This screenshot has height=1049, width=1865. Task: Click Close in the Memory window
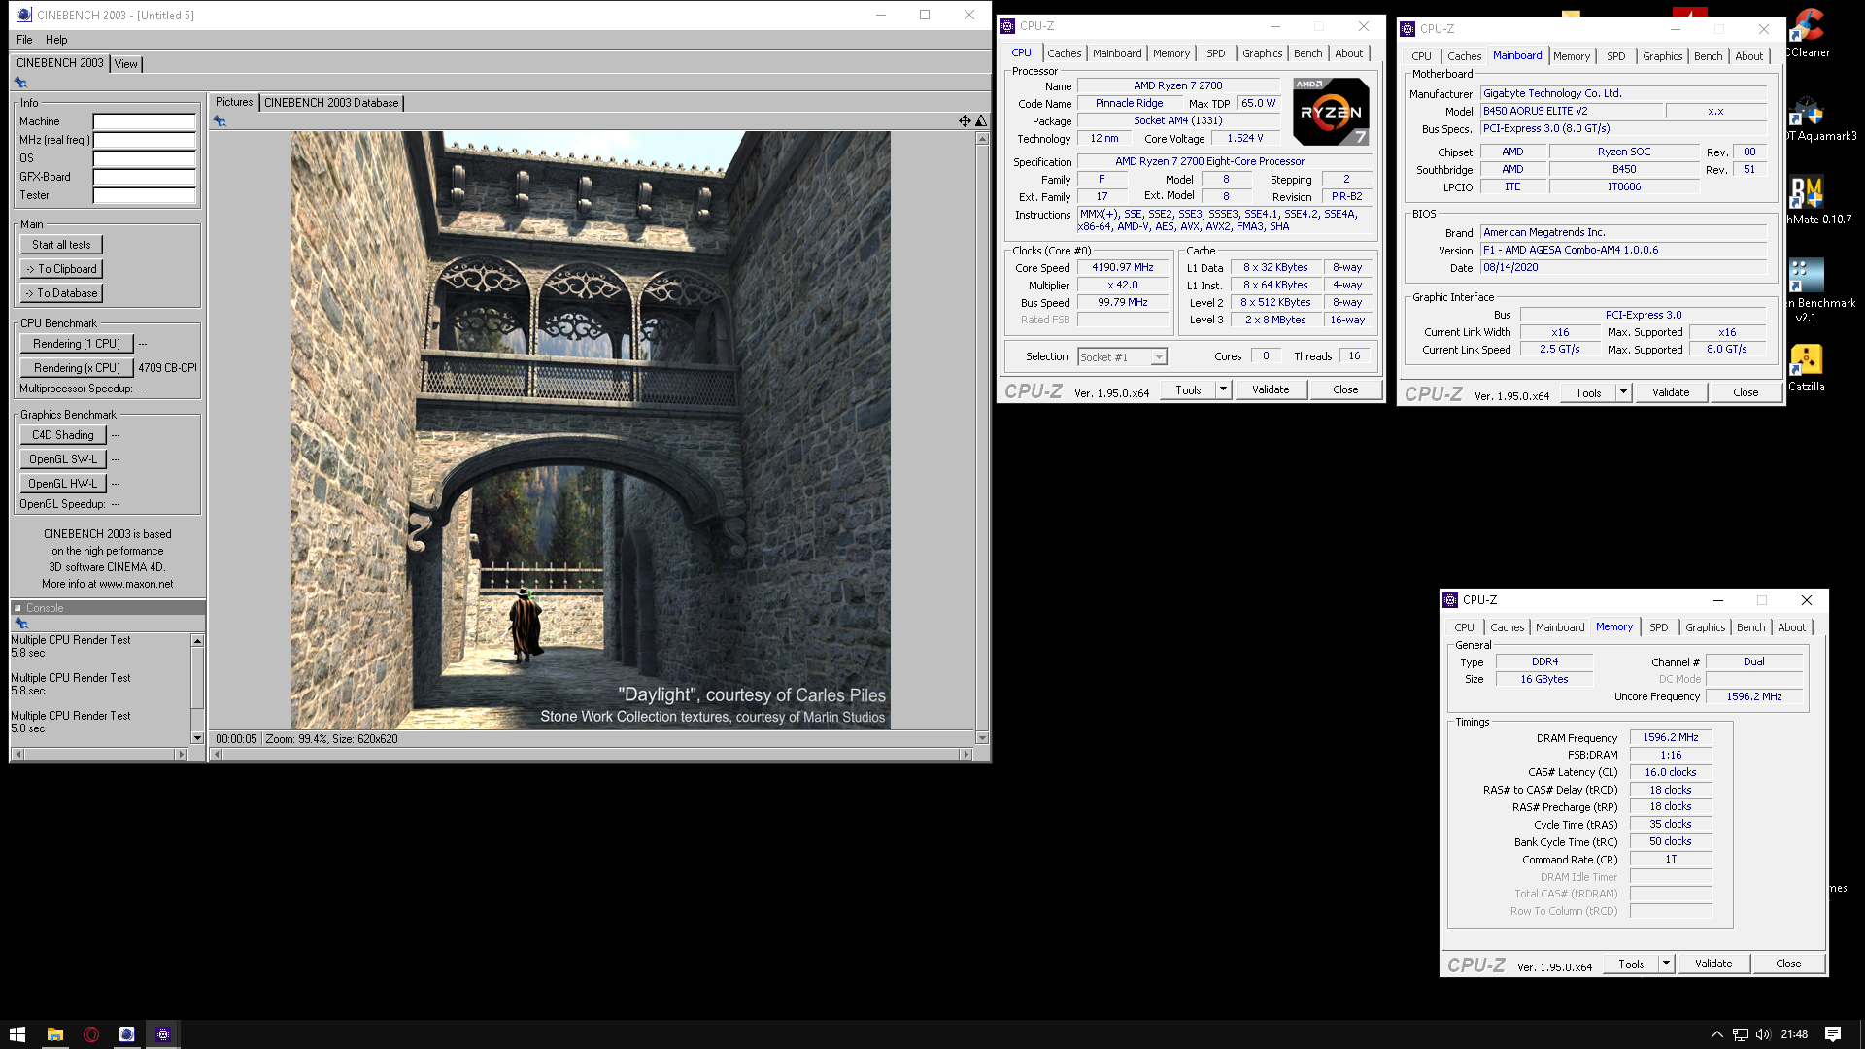pyautogui.click(x=1788, y=964)
